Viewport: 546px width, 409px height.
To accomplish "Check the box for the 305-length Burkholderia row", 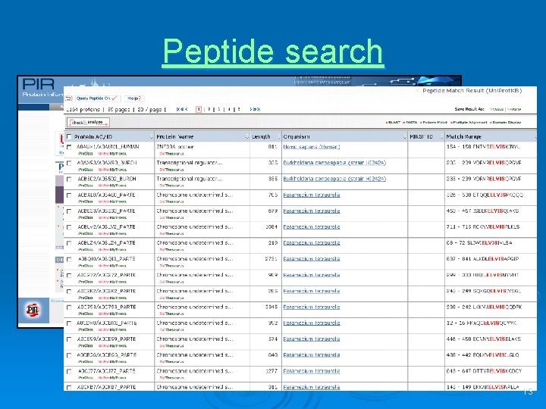I will pos(69,163).
